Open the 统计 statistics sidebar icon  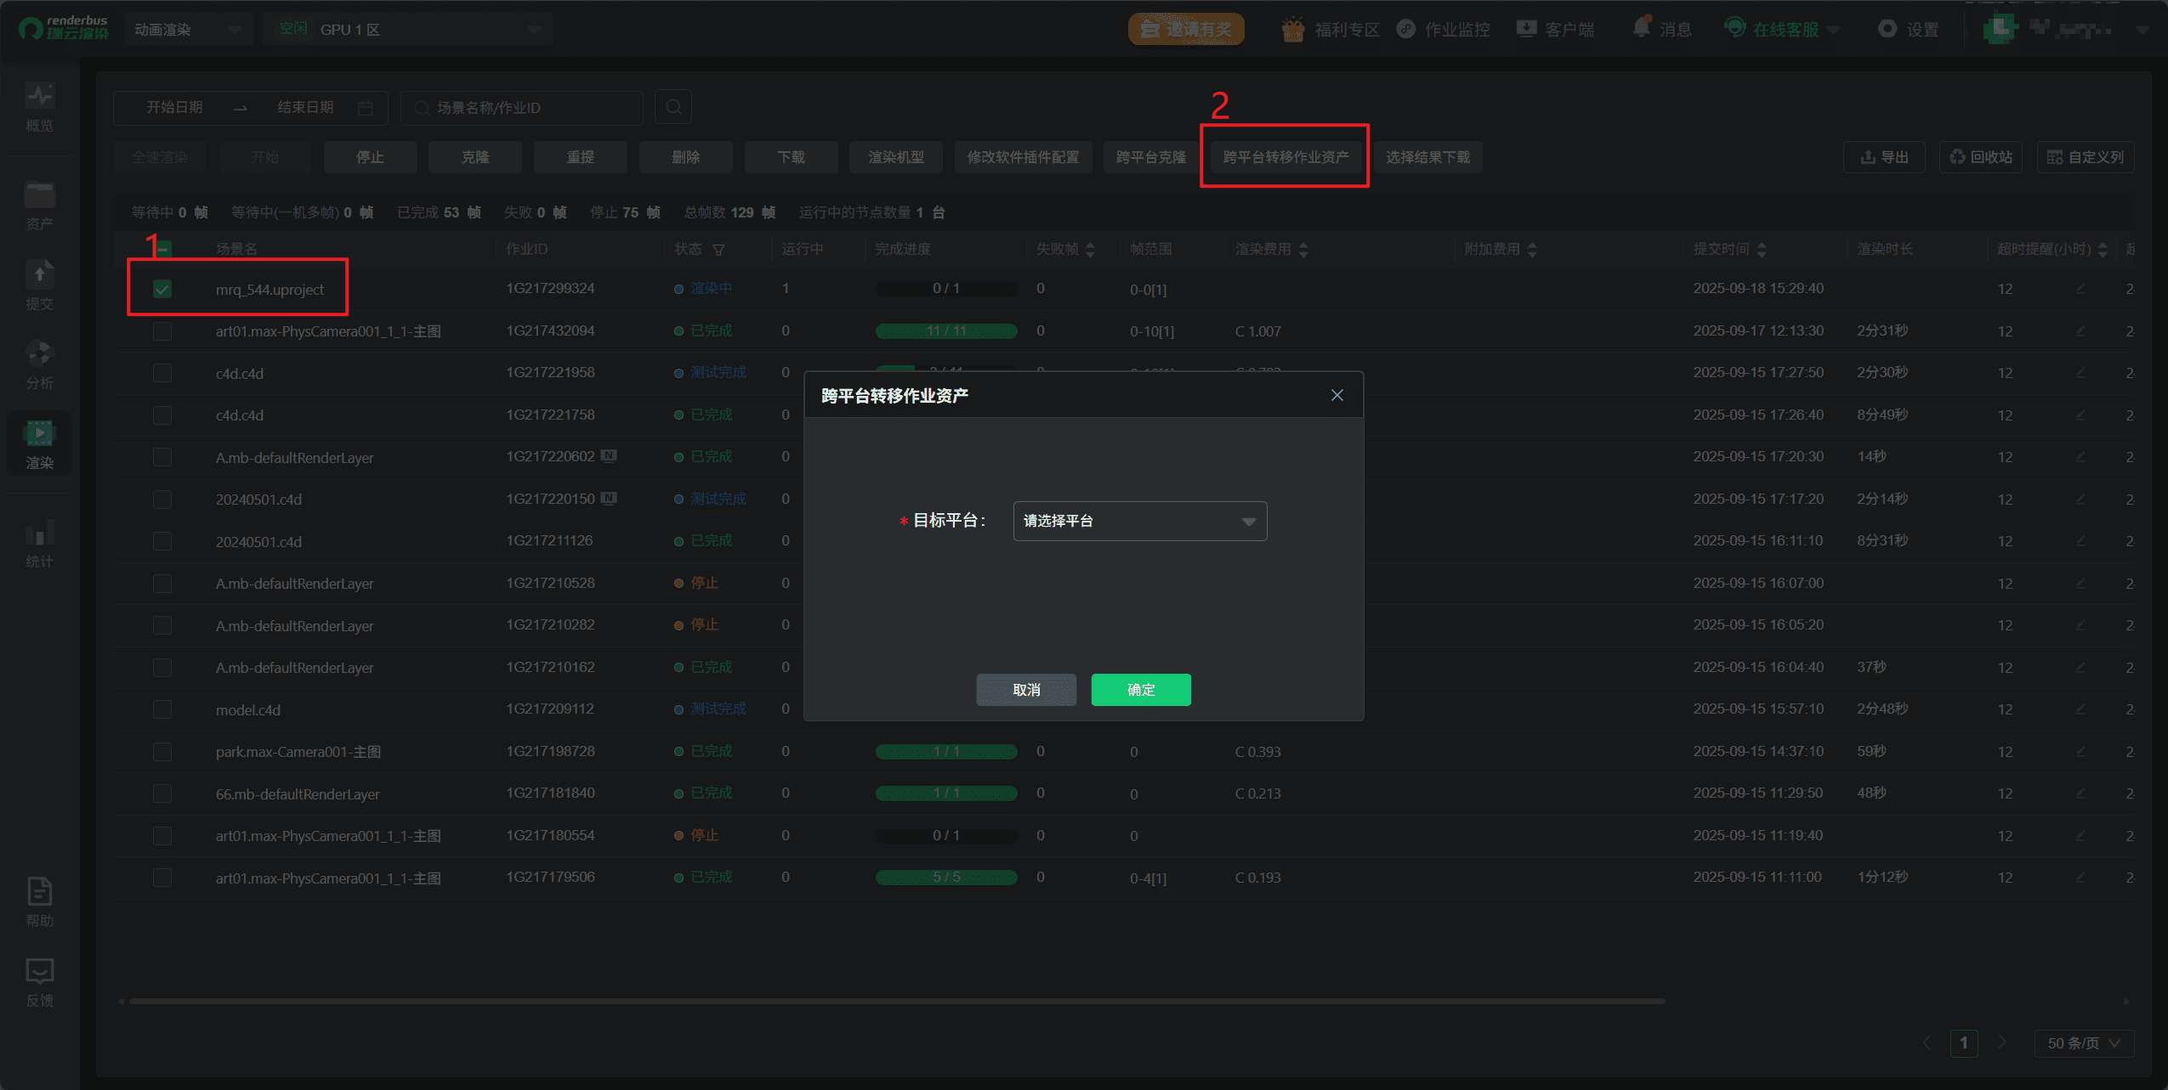(x=39, y=544)
